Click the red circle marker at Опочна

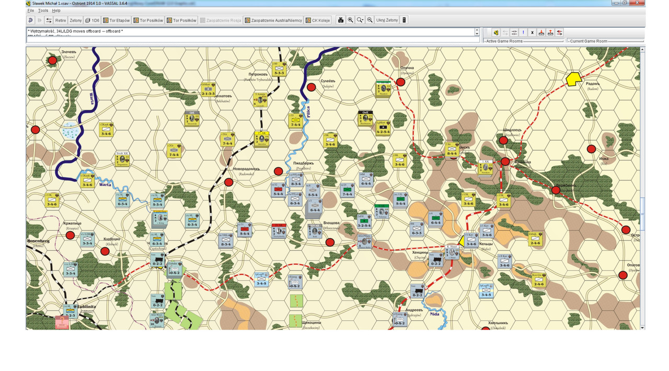400,82
